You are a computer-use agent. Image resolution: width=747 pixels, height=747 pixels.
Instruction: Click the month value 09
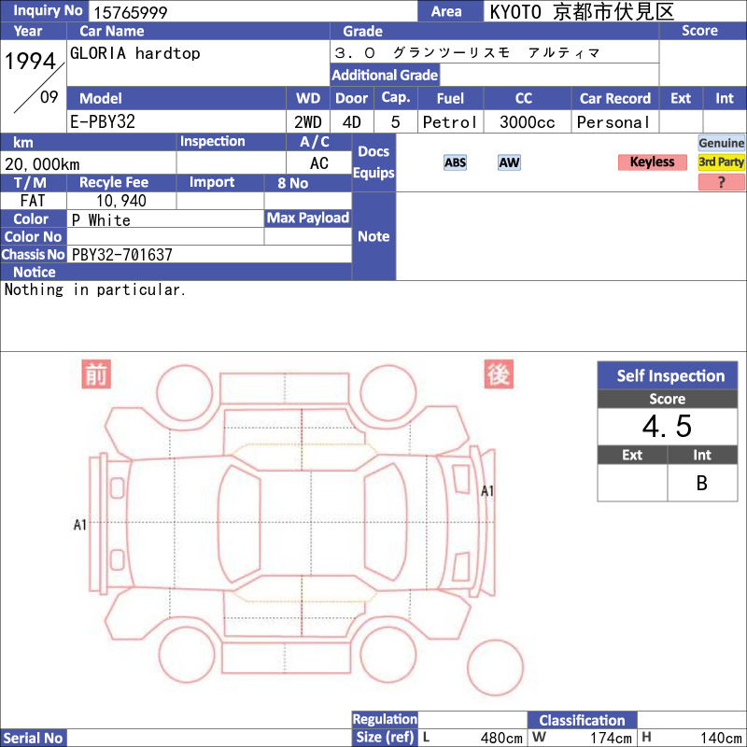[x=49, y=97]
